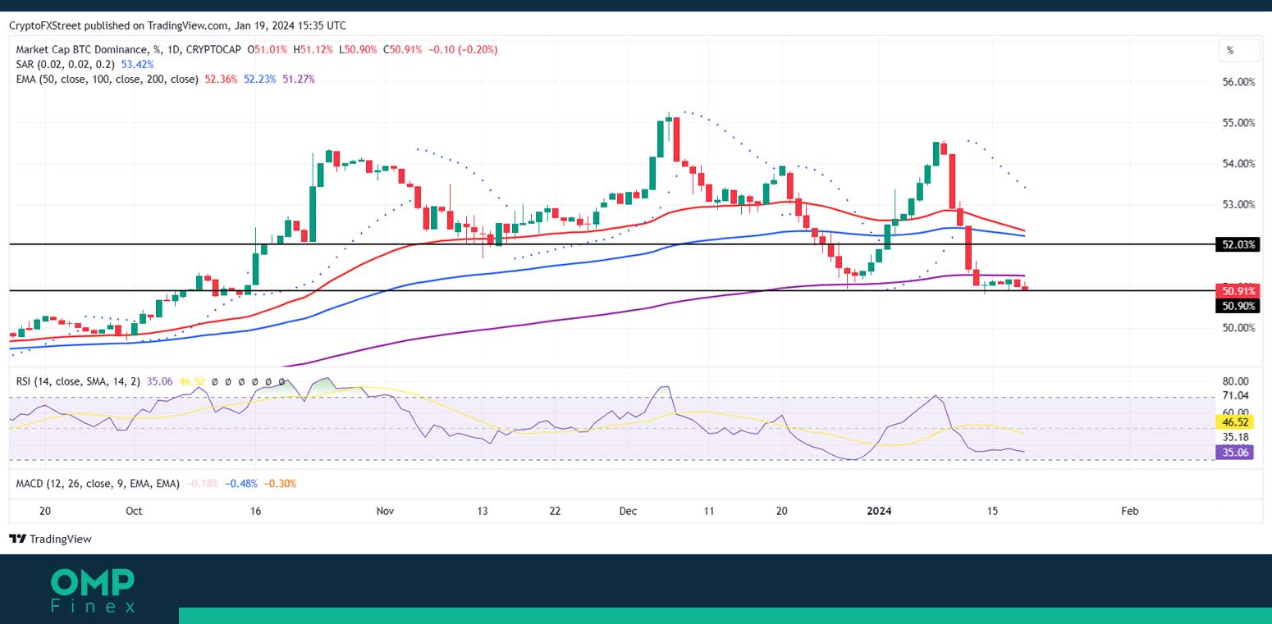Click the EMA 50 value 52.36%
This screenshot has width=1272, height=624.
[221, 79]
